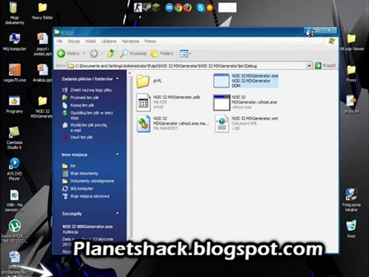The image size is (369, 277).
Task: Launch Minecraft from the top dock
Action: pos(156,8)
